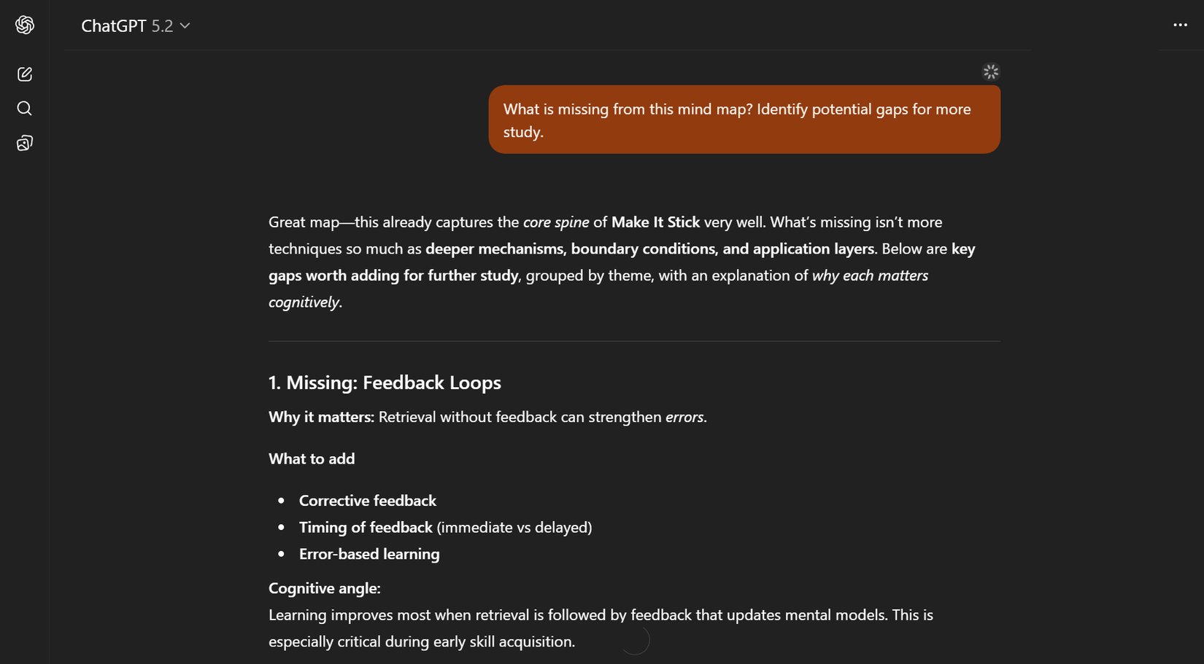Open conversation options with the three-dot icon
This screenshot has width=1204, height=664.
click(1180, 26)
